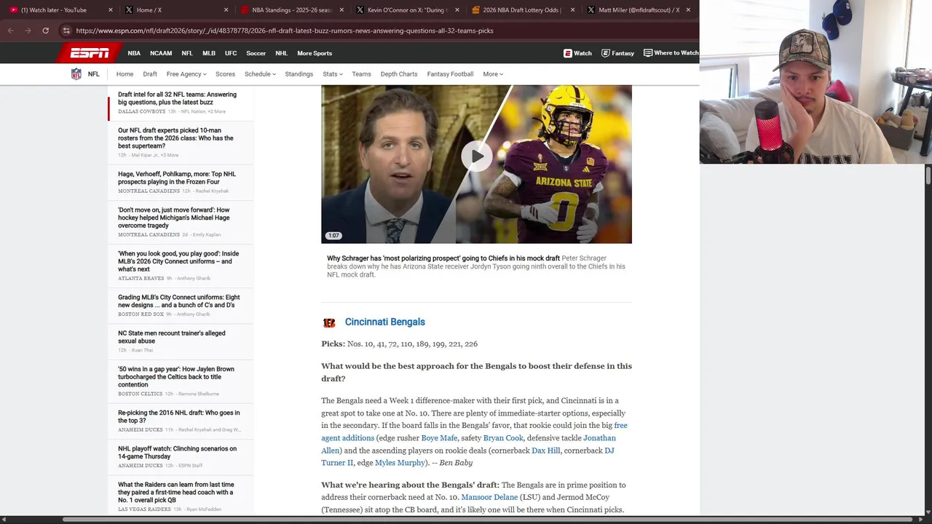This screenshot has height=524, width=932.
Task: Open the Fantasy Football subnav link
Action: tap(450, 74)
